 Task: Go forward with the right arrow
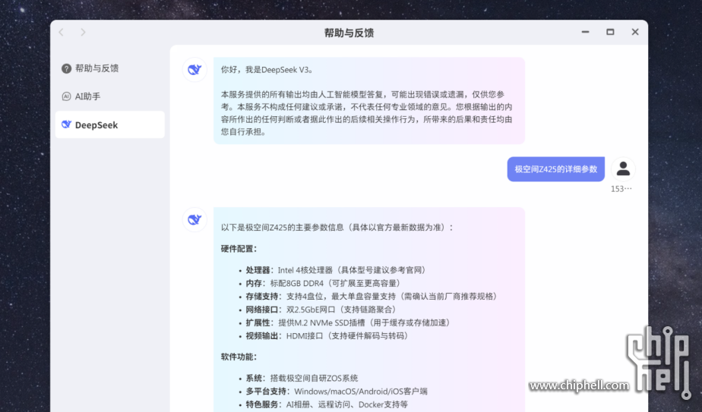83,32
